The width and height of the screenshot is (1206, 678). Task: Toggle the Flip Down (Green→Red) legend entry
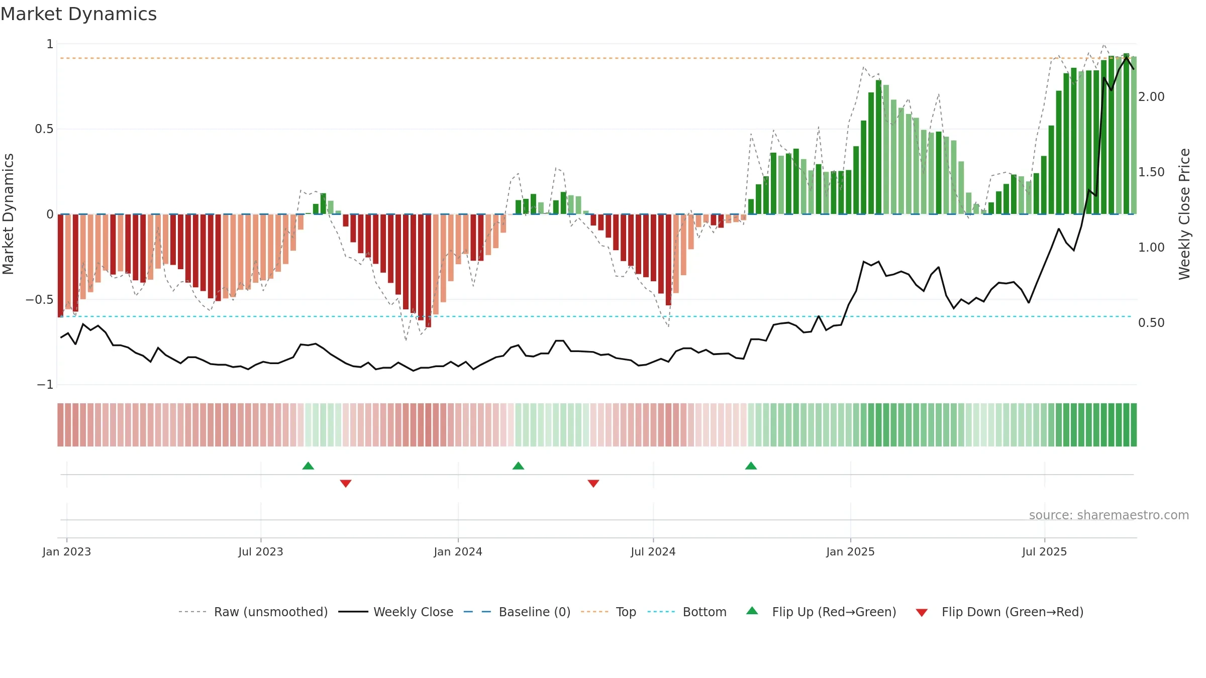point(999,612)
